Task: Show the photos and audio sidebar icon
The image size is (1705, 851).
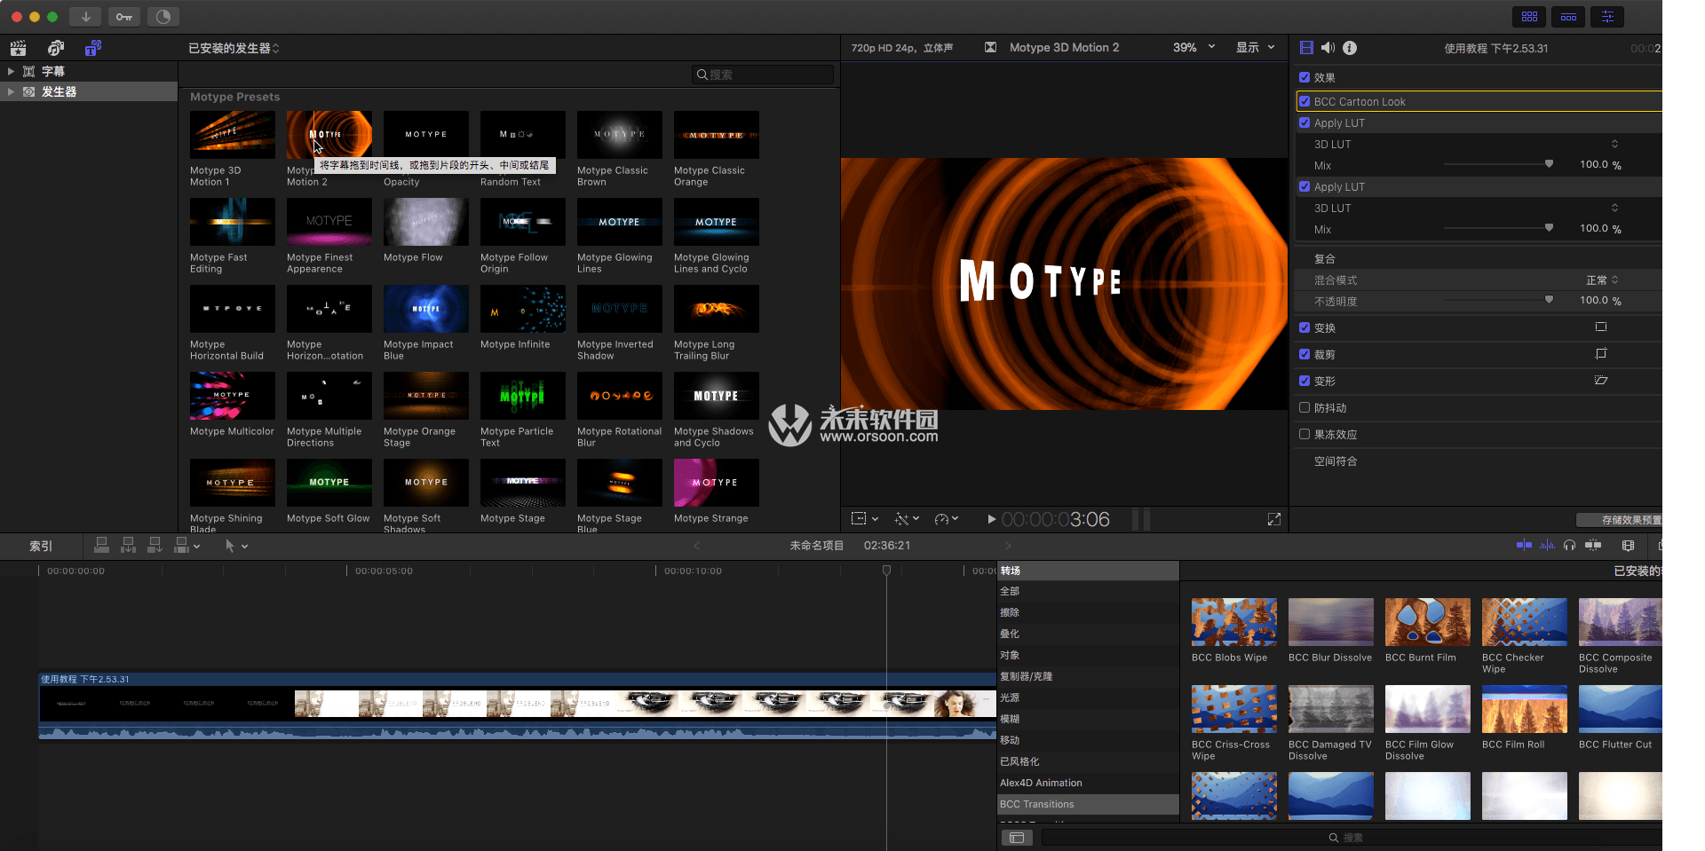Action: tap(56, 48)
